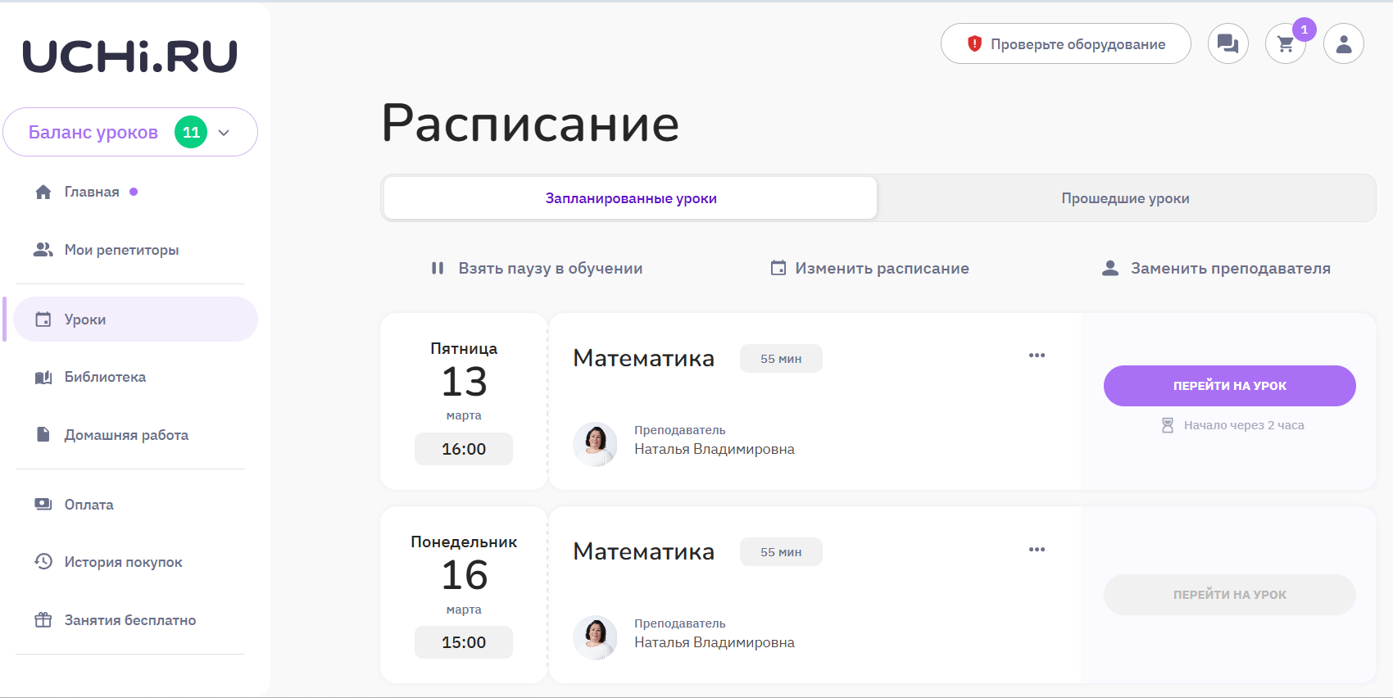Click Проверьте оборудование button
The image size is (1393, 698).
pos(1065,44)
